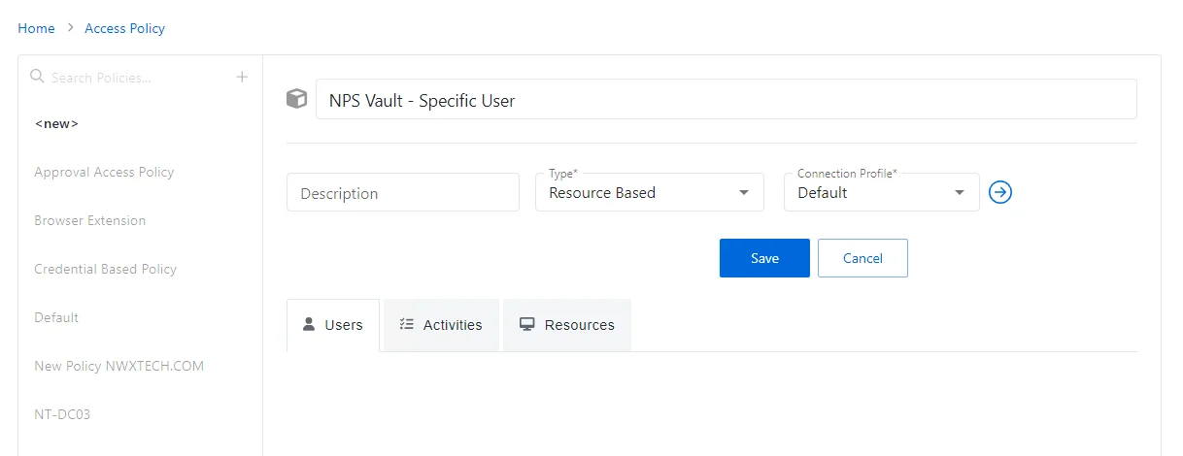The height and width of the screenshot is (456, 1183).
Task: Open the Connection Profile dropdown
Action: click(882, 192)
